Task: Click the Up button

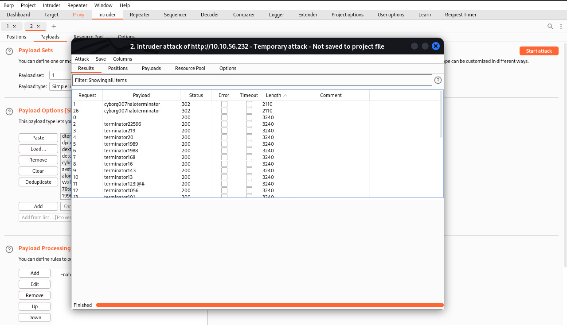Action: [x=35, y=306]
